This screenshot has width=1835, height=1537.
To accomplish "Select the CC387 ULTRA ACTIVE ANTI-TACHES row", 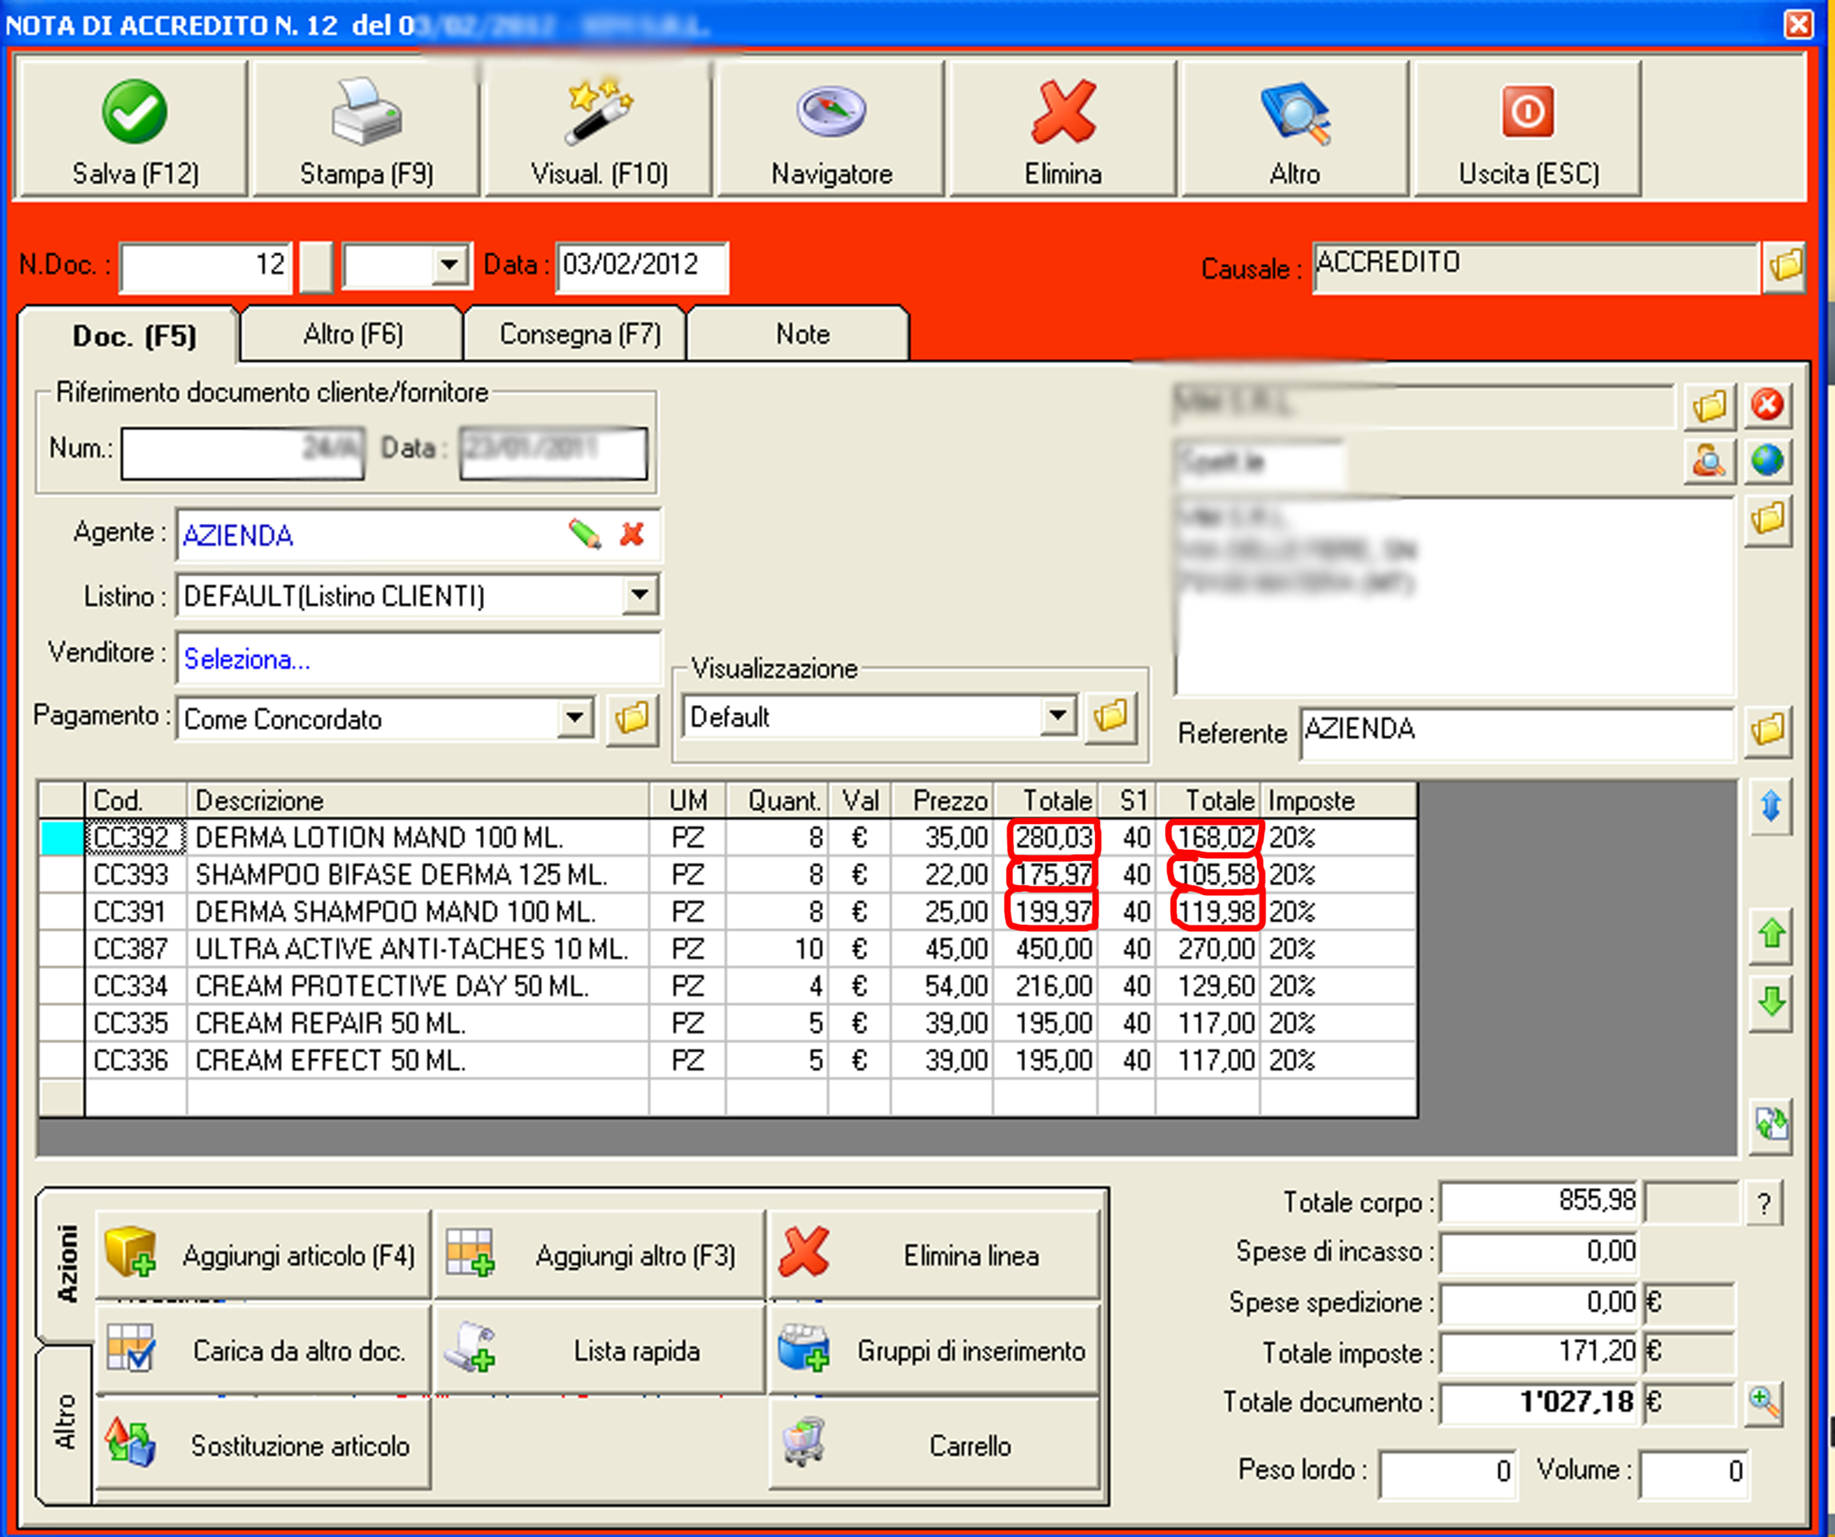I will tap(411, 949).
